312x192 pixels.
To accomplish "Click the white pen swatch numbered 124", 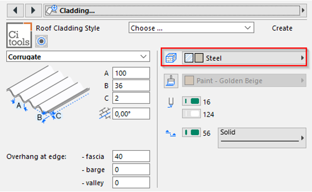I will pyautogui.click(x=192, y=114).
